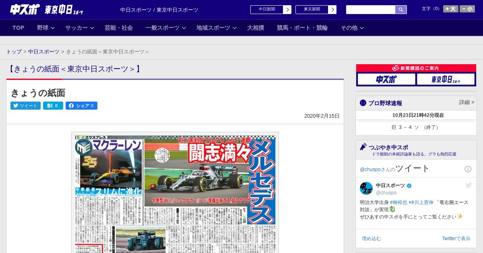Click 東京中日スポーツ subscription banner button
483x253 pixels.
pos(446,80)
